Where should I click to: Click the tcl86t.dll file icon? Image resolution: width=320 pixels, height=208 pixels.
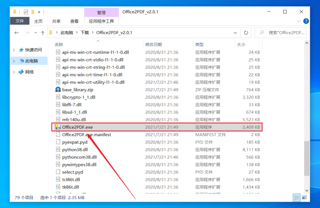[58, 179]
